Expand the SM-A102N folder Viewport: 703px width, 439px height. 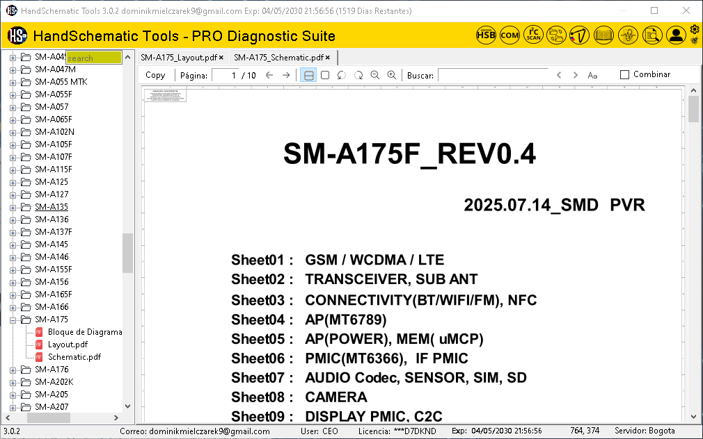pyautogui.click(x=13, y=133)
